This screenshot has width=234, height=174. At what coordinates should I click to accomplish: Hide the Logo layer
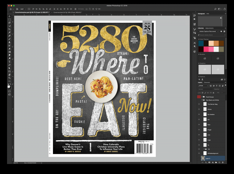(x=199, y=140)
